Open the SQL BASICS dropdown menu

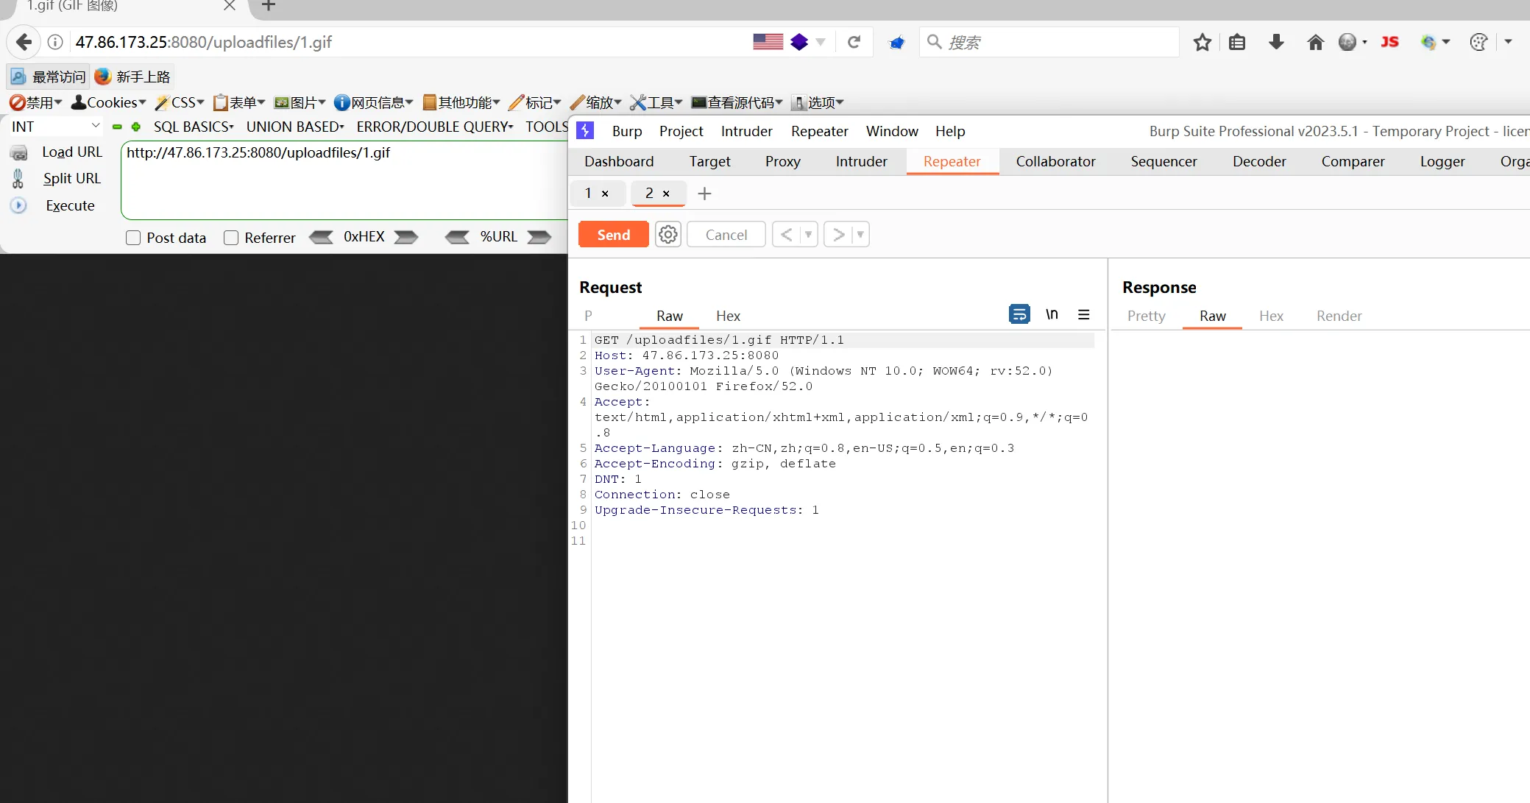193,127
